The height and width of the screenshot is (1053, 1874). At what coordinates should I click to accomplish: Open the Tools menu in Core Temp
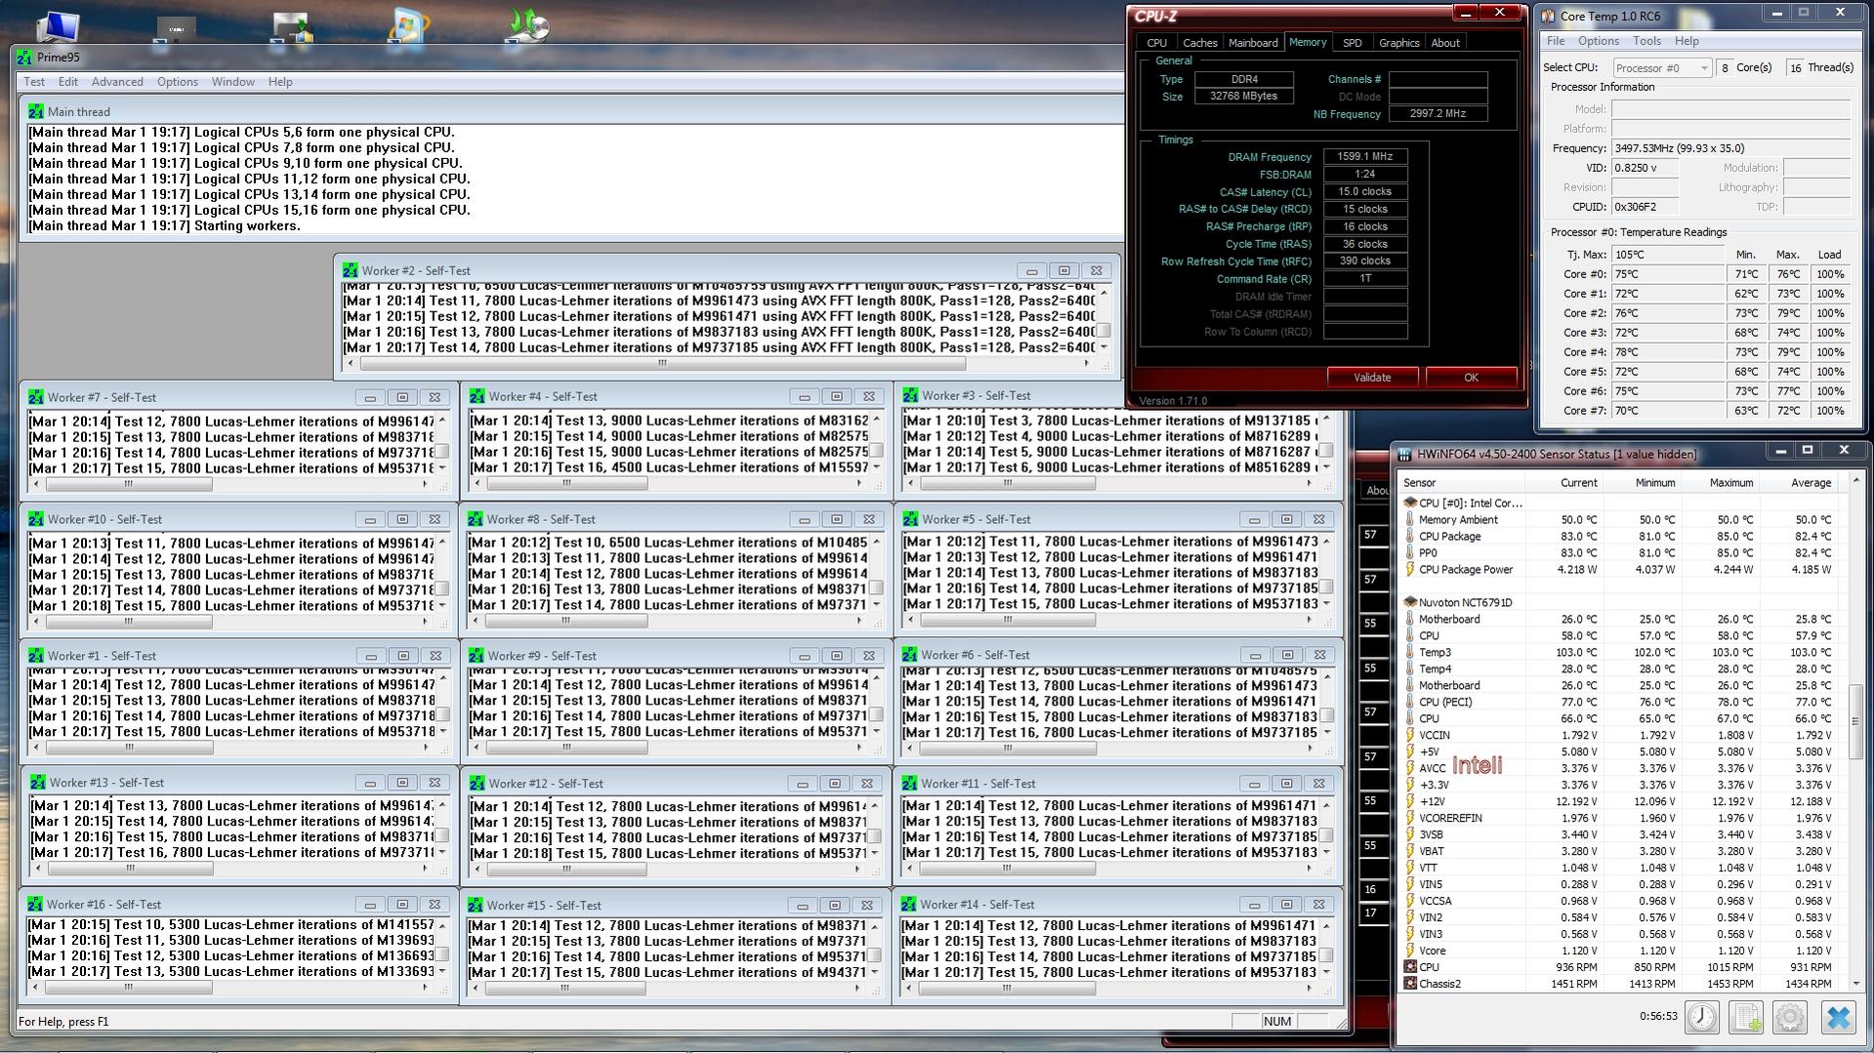click(1646, 41)
